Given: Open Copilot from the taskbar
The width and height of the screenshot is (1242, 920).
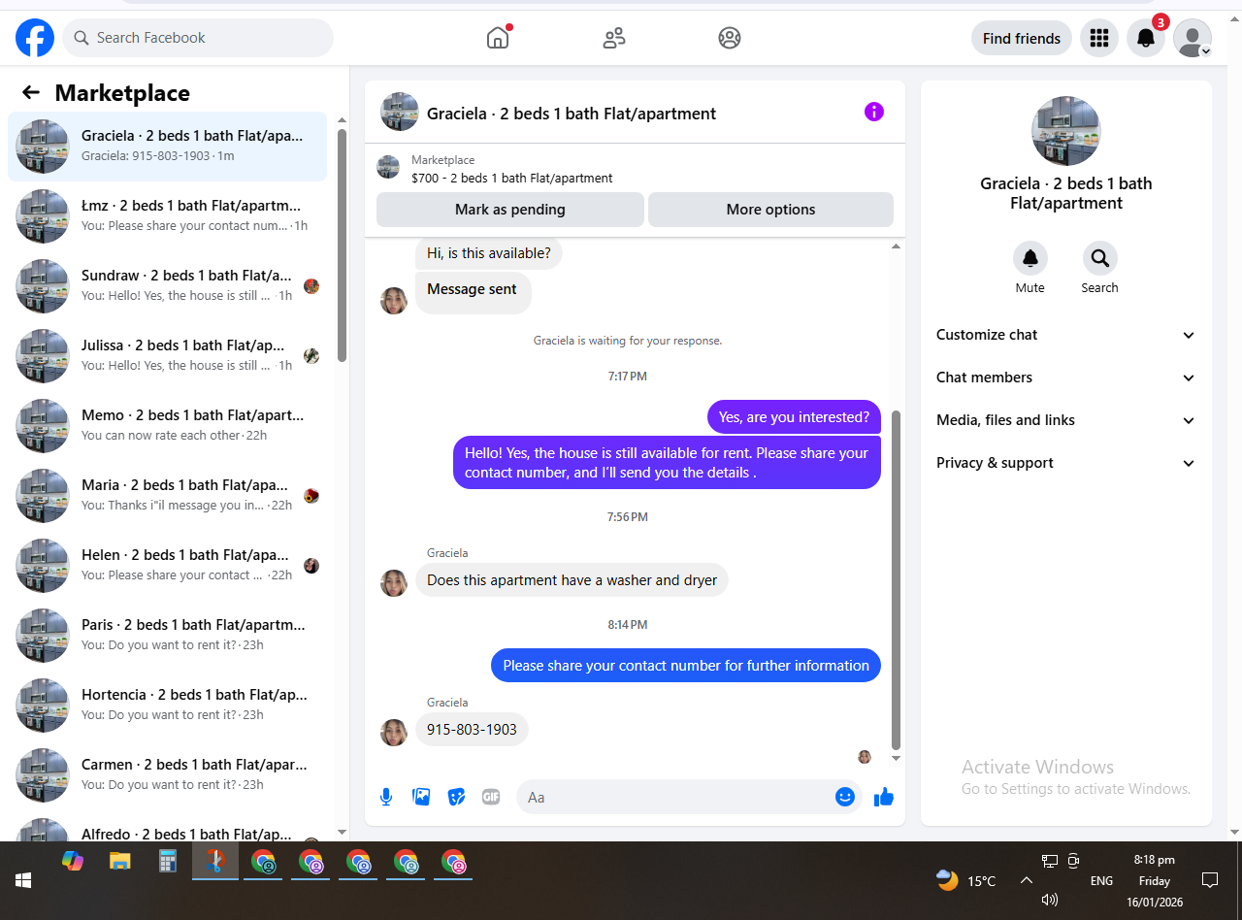Looking at the screenshot, I should tap(72, 861).
